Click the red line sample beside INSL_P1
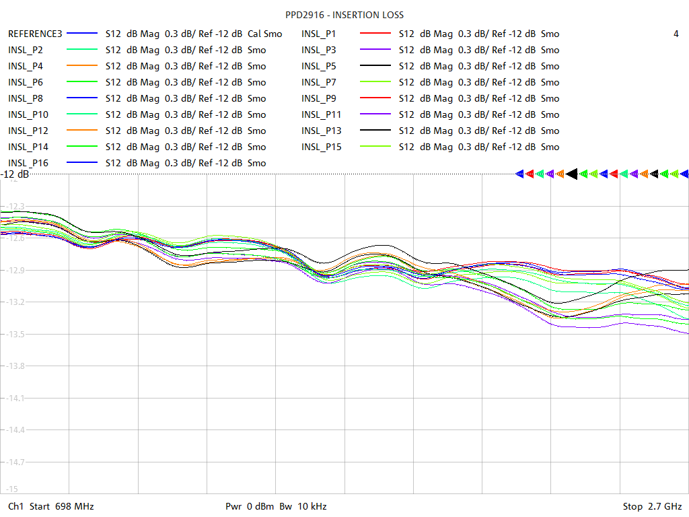689x517 pixels. click(375, 34)
